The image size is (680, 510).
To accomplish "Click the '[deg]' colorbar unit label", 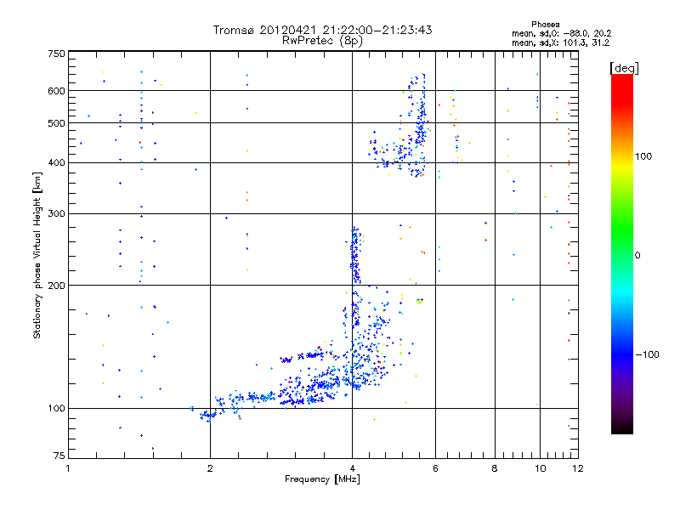I will point(624,68).
